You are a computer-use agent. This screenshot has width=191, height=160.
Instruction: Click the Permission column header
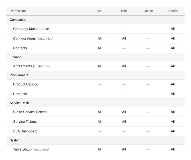pyautogui.click(x=18, y=11)
